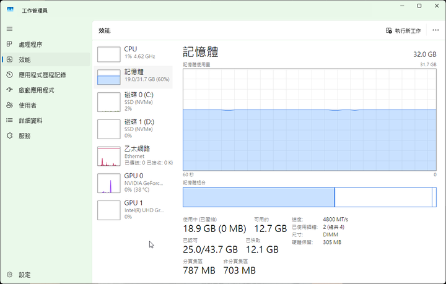
Task: Click the 0% (38 °C) GPU temperature text
Action: pyautogui.click(x=137, y=190)
